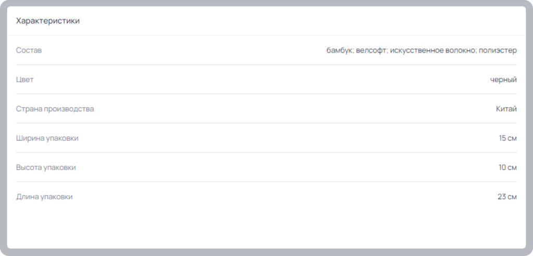Click the length value 23 см
The height and width of the screenshot is (256, 533).
tap(507, 197)
